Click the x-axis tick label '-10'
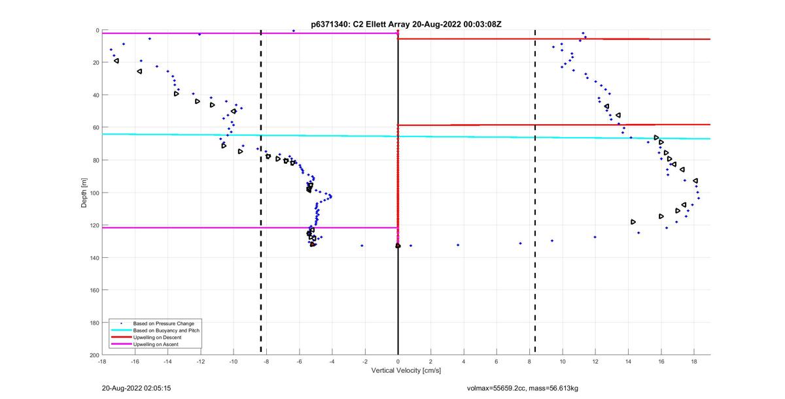The width and height of the screenshot is (785, 399). [x=234, y=361]
